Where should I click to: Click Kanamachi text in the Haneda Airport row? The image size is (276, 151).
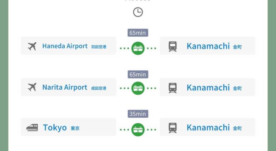[x=208, y=46]
